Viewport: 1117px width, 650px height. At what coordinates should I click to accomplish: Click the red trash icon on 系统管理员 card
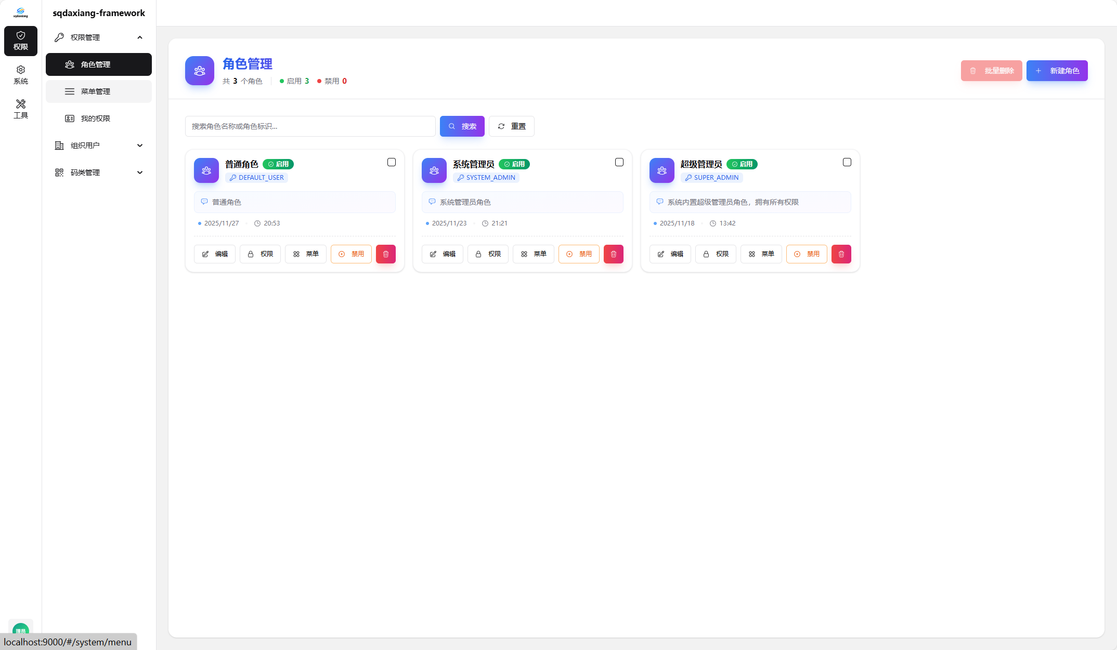click(x=614, y=254)
